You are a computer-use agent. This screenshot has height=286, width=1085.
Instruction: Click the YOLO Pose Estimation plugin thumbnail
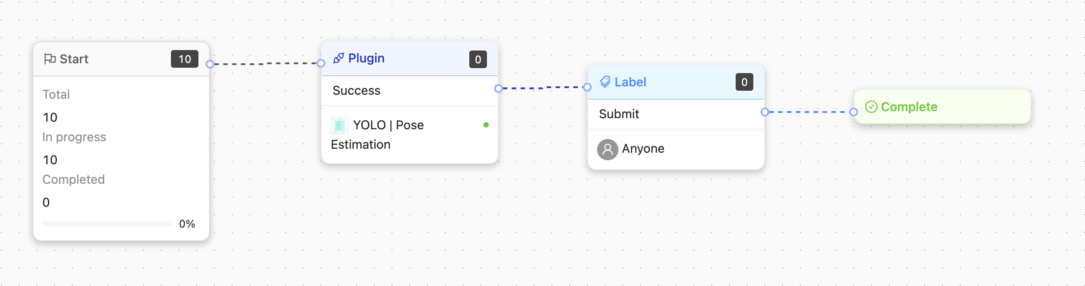tap(340, 125)
